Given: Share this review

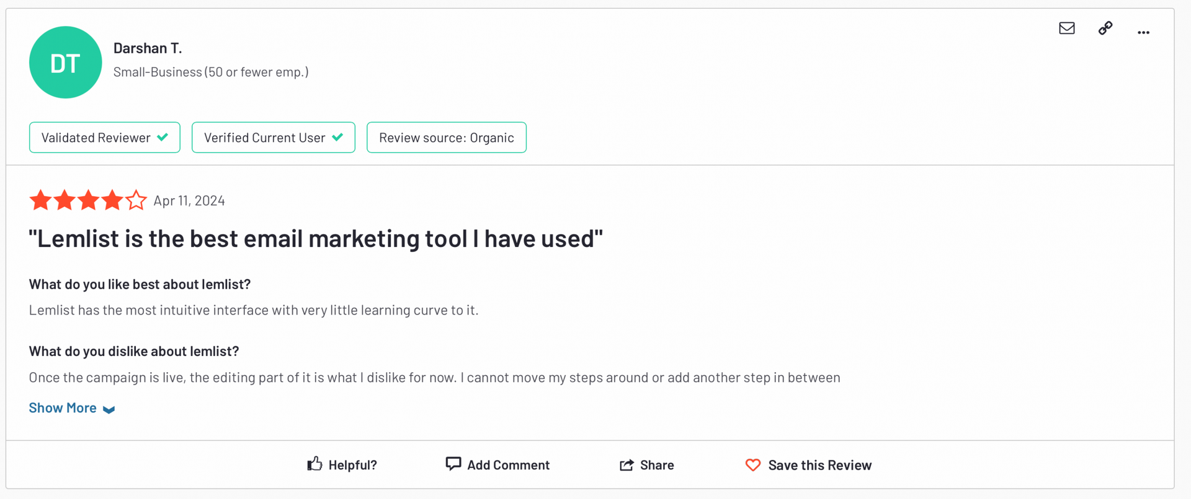Looking at the screenshot, I should 646,465.
